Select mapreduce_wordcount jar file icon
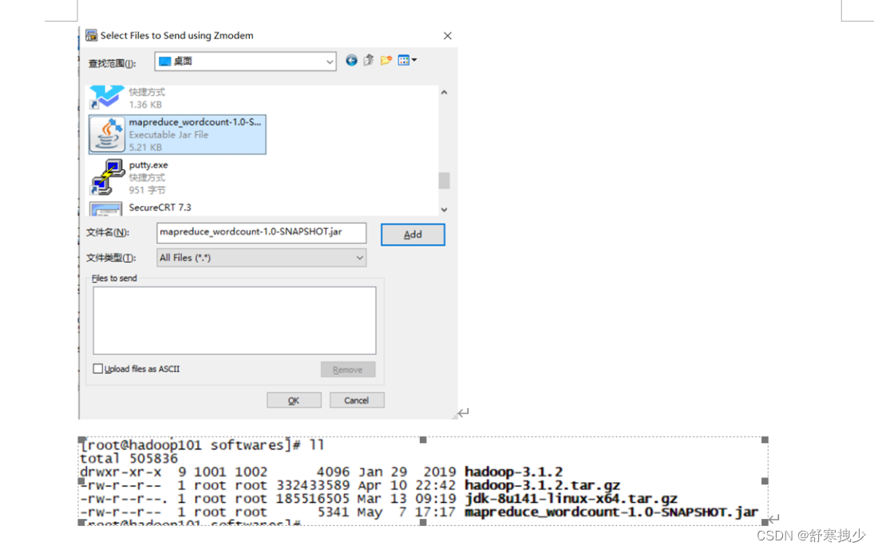 click(x=107, y=134)
